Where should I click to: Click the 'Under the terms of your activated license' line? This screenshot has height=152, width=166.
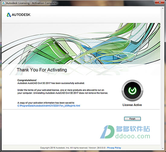(x=61, y=90)
